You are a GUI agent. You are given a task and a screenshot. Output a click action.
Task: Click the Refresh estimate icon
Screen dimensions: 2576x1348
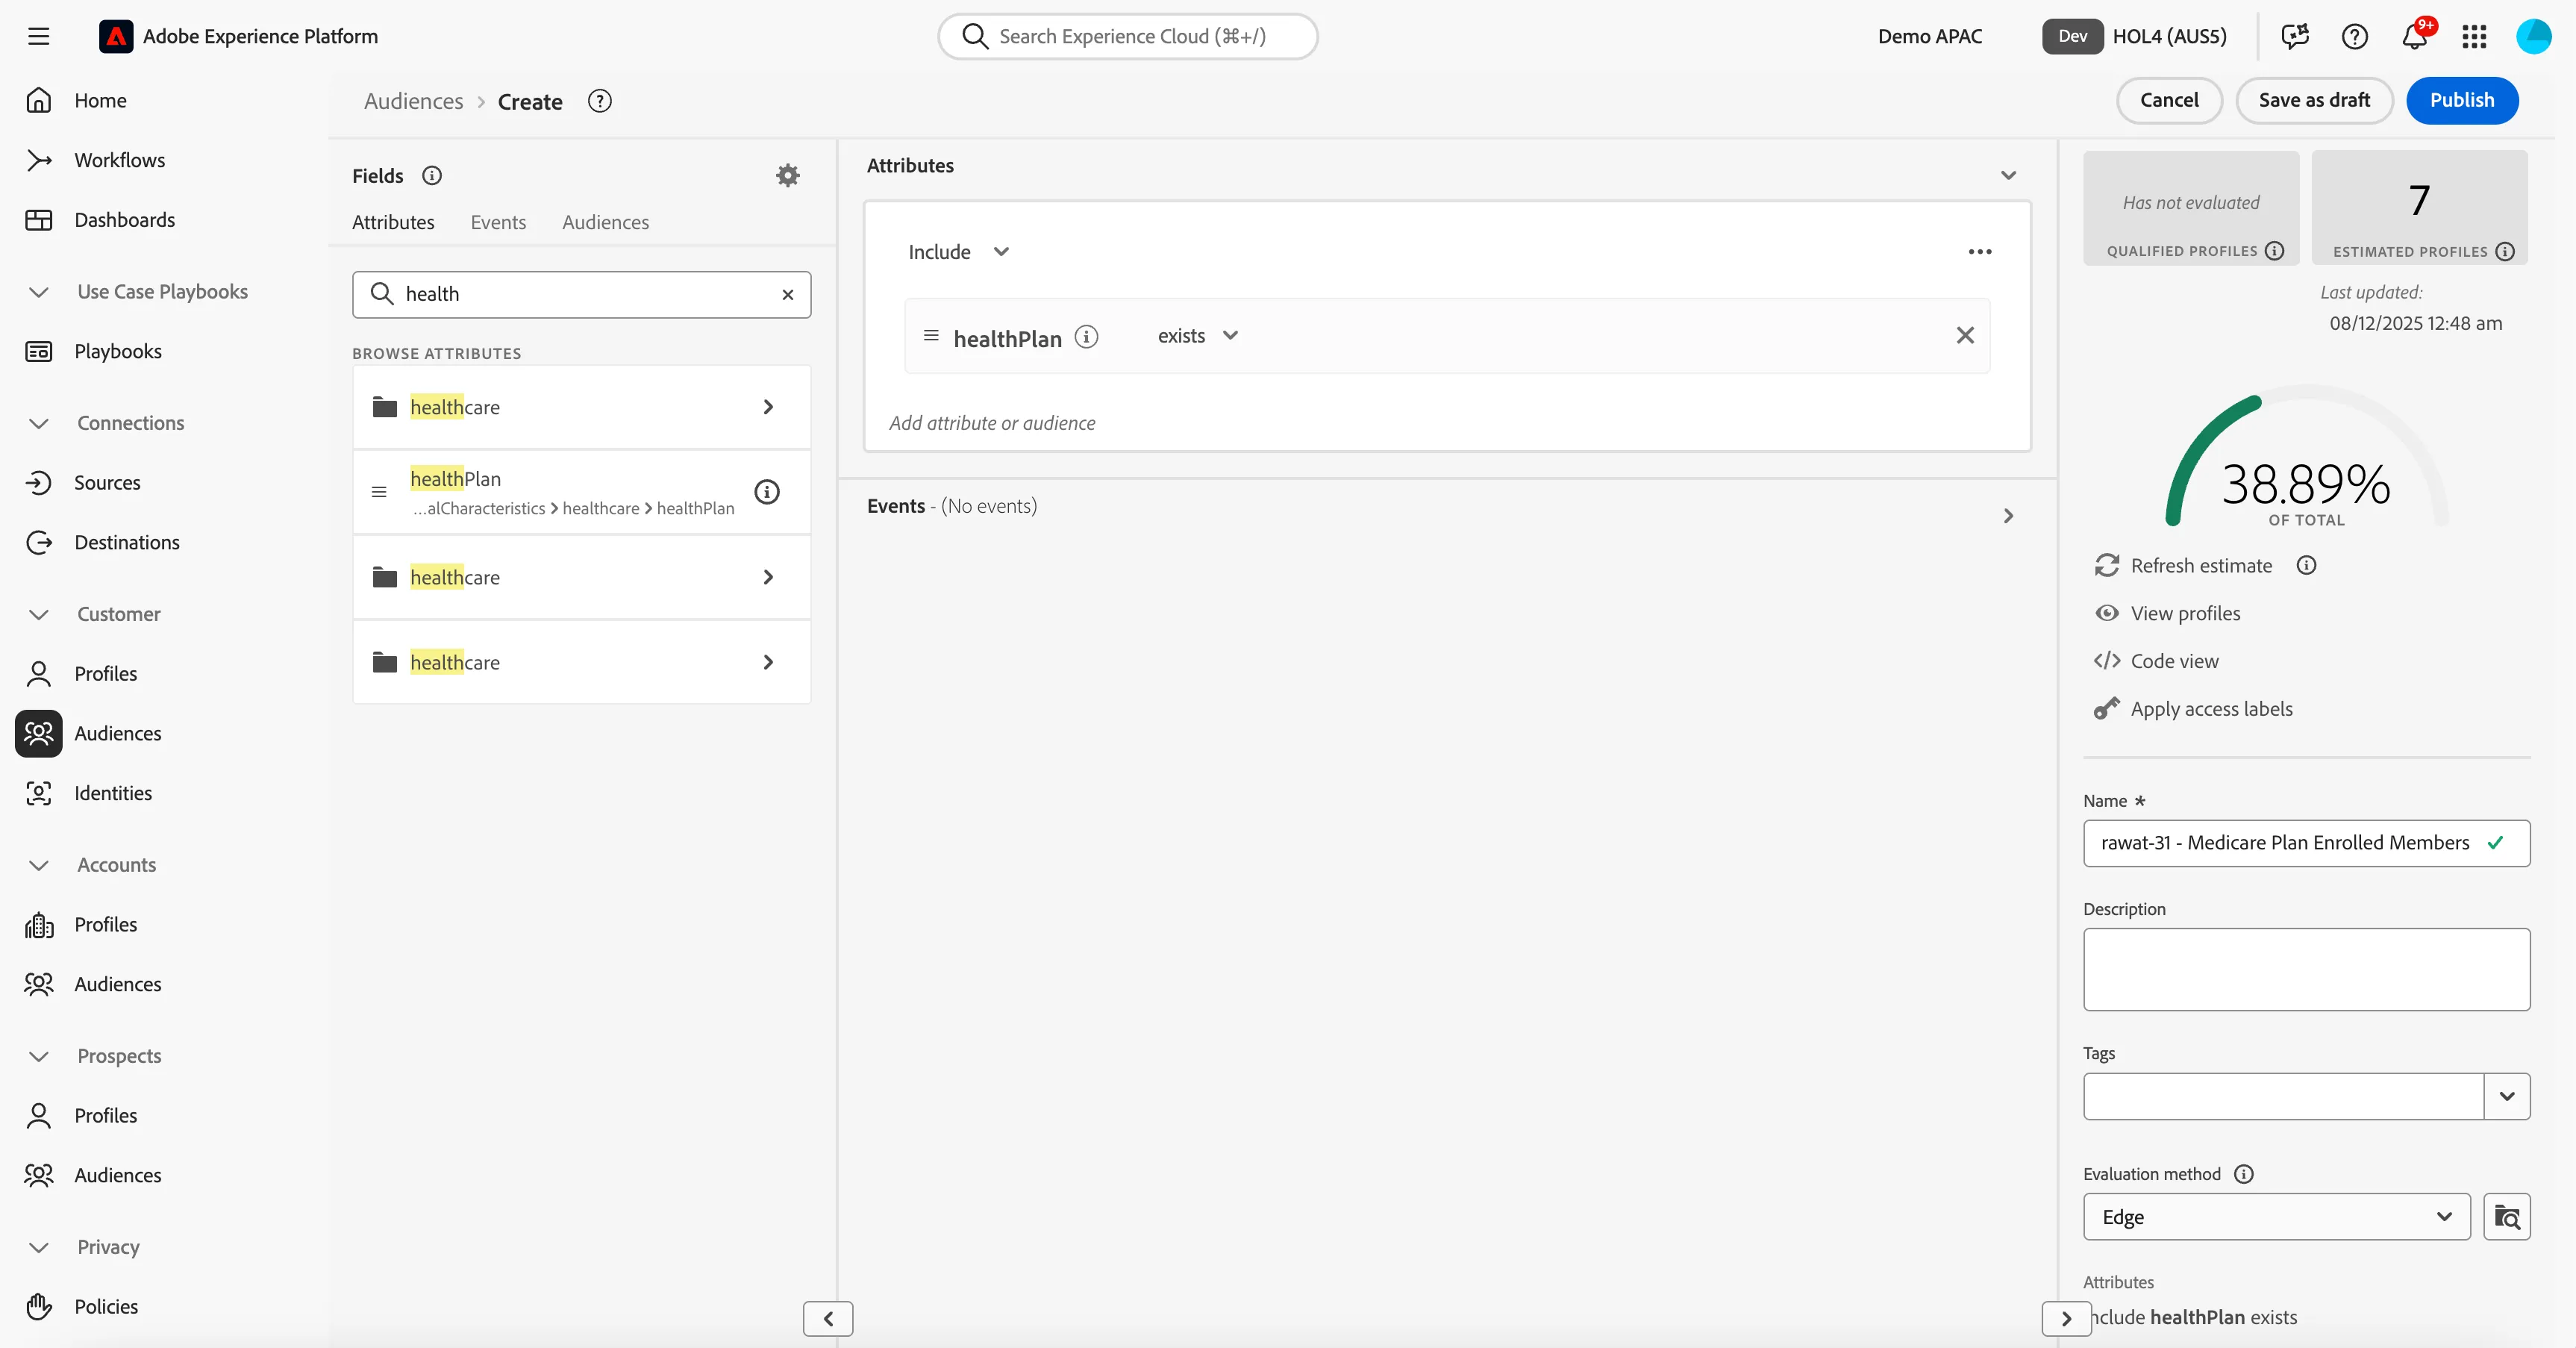(x=2107, y=565)
